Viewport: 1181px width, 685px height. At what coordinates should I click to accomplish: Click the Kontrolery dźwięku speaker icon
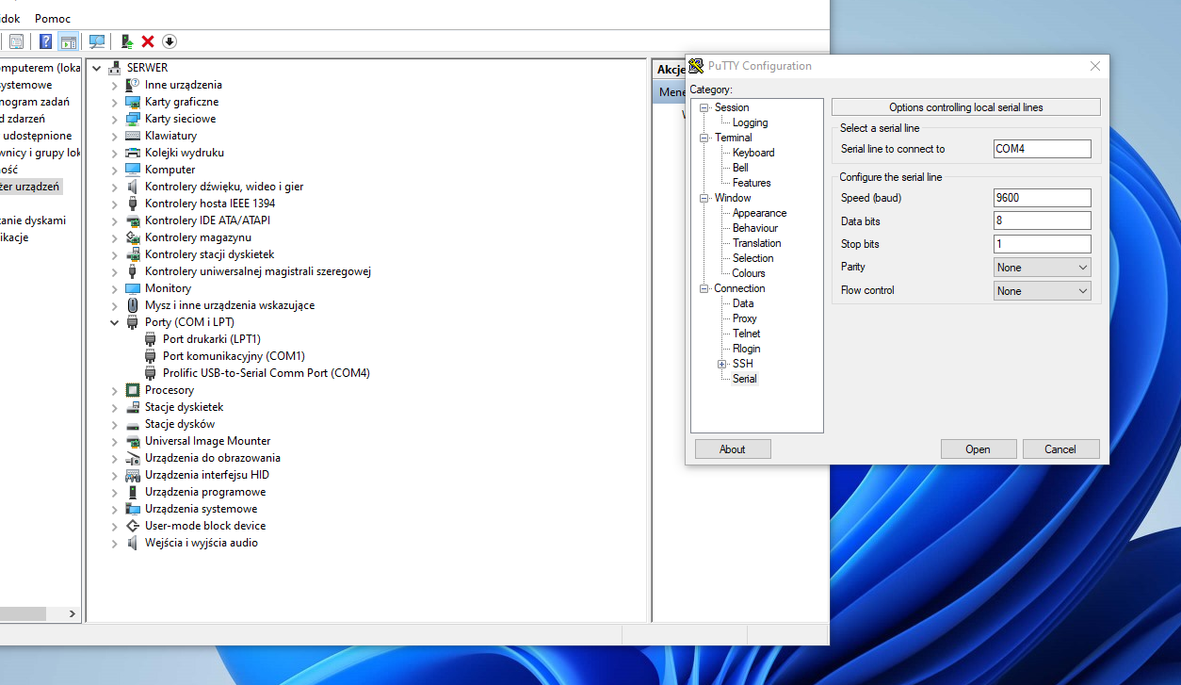click(x=133, y=187)
